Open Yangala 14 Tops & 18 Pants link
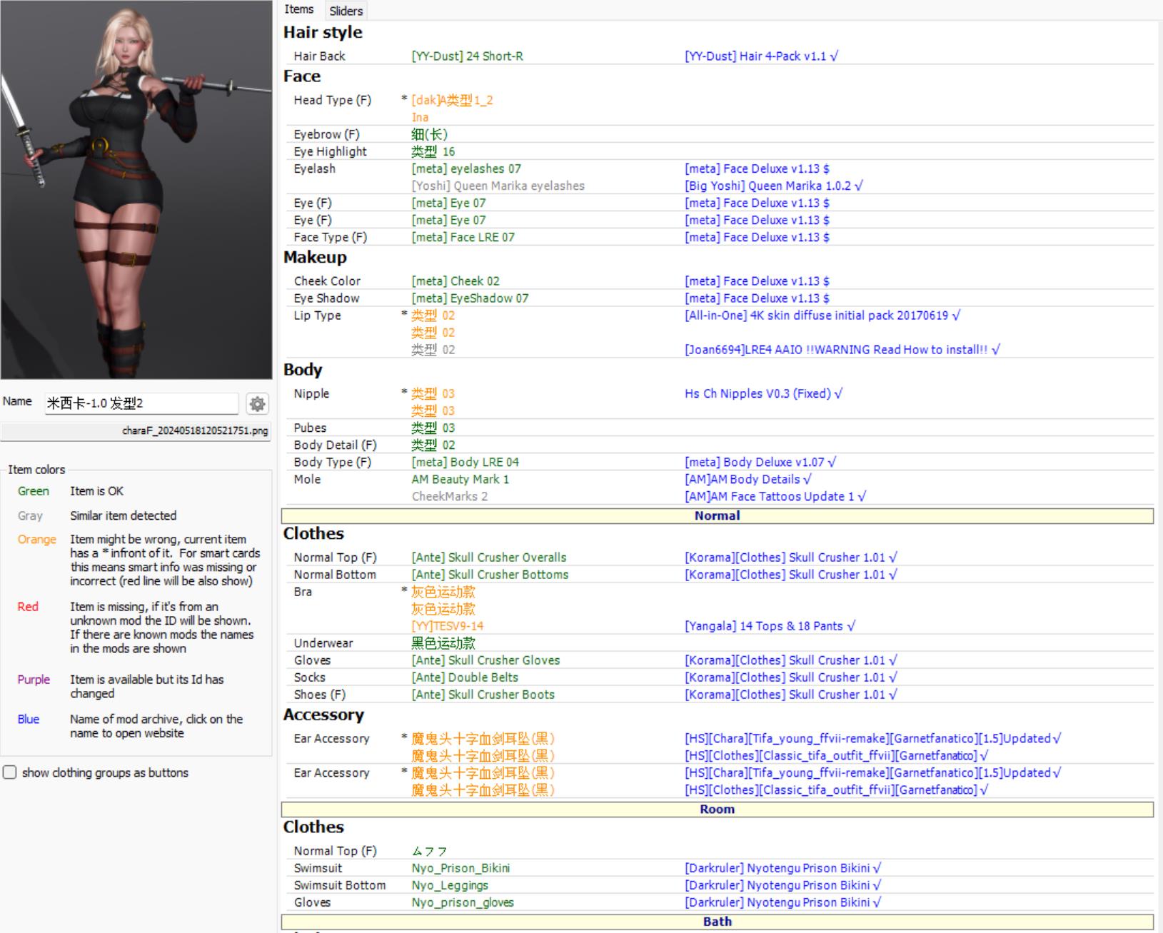 pyautogui.click(x=769, y=626)
